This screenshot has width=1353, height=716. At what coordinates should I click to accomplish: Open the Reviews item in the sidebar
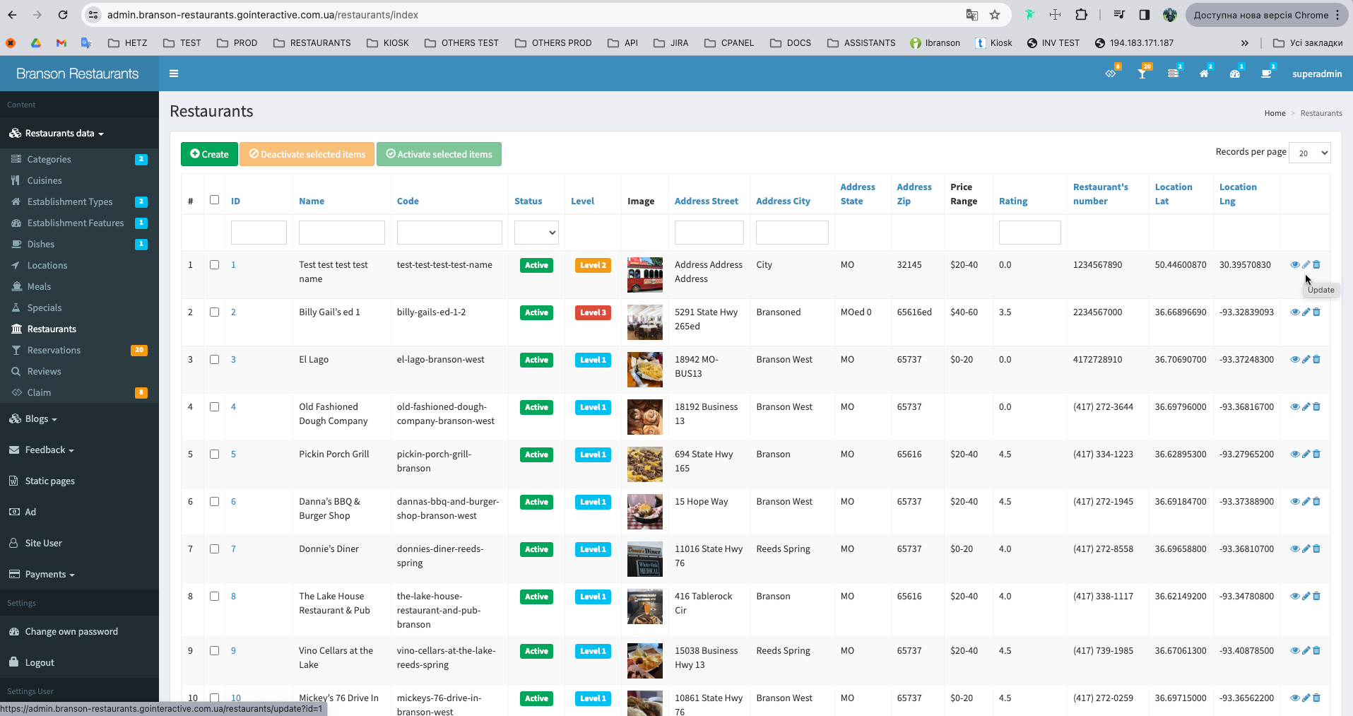click(45, 371)
